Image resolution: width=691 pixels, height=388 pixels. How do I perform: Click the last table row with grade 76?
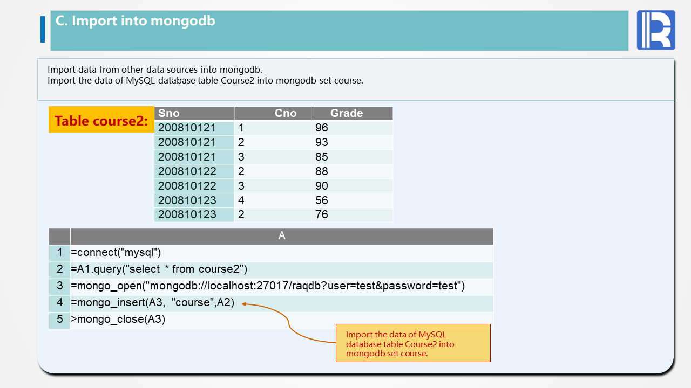pyautogui.click(x=274, y=214)
